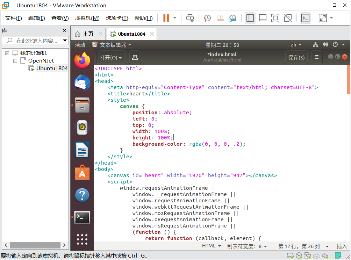Open the gedit hamburger menu

[316, 57]
